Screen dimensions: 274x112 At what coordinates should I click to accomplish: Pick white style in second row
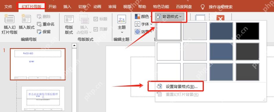[x=169, y=52]
